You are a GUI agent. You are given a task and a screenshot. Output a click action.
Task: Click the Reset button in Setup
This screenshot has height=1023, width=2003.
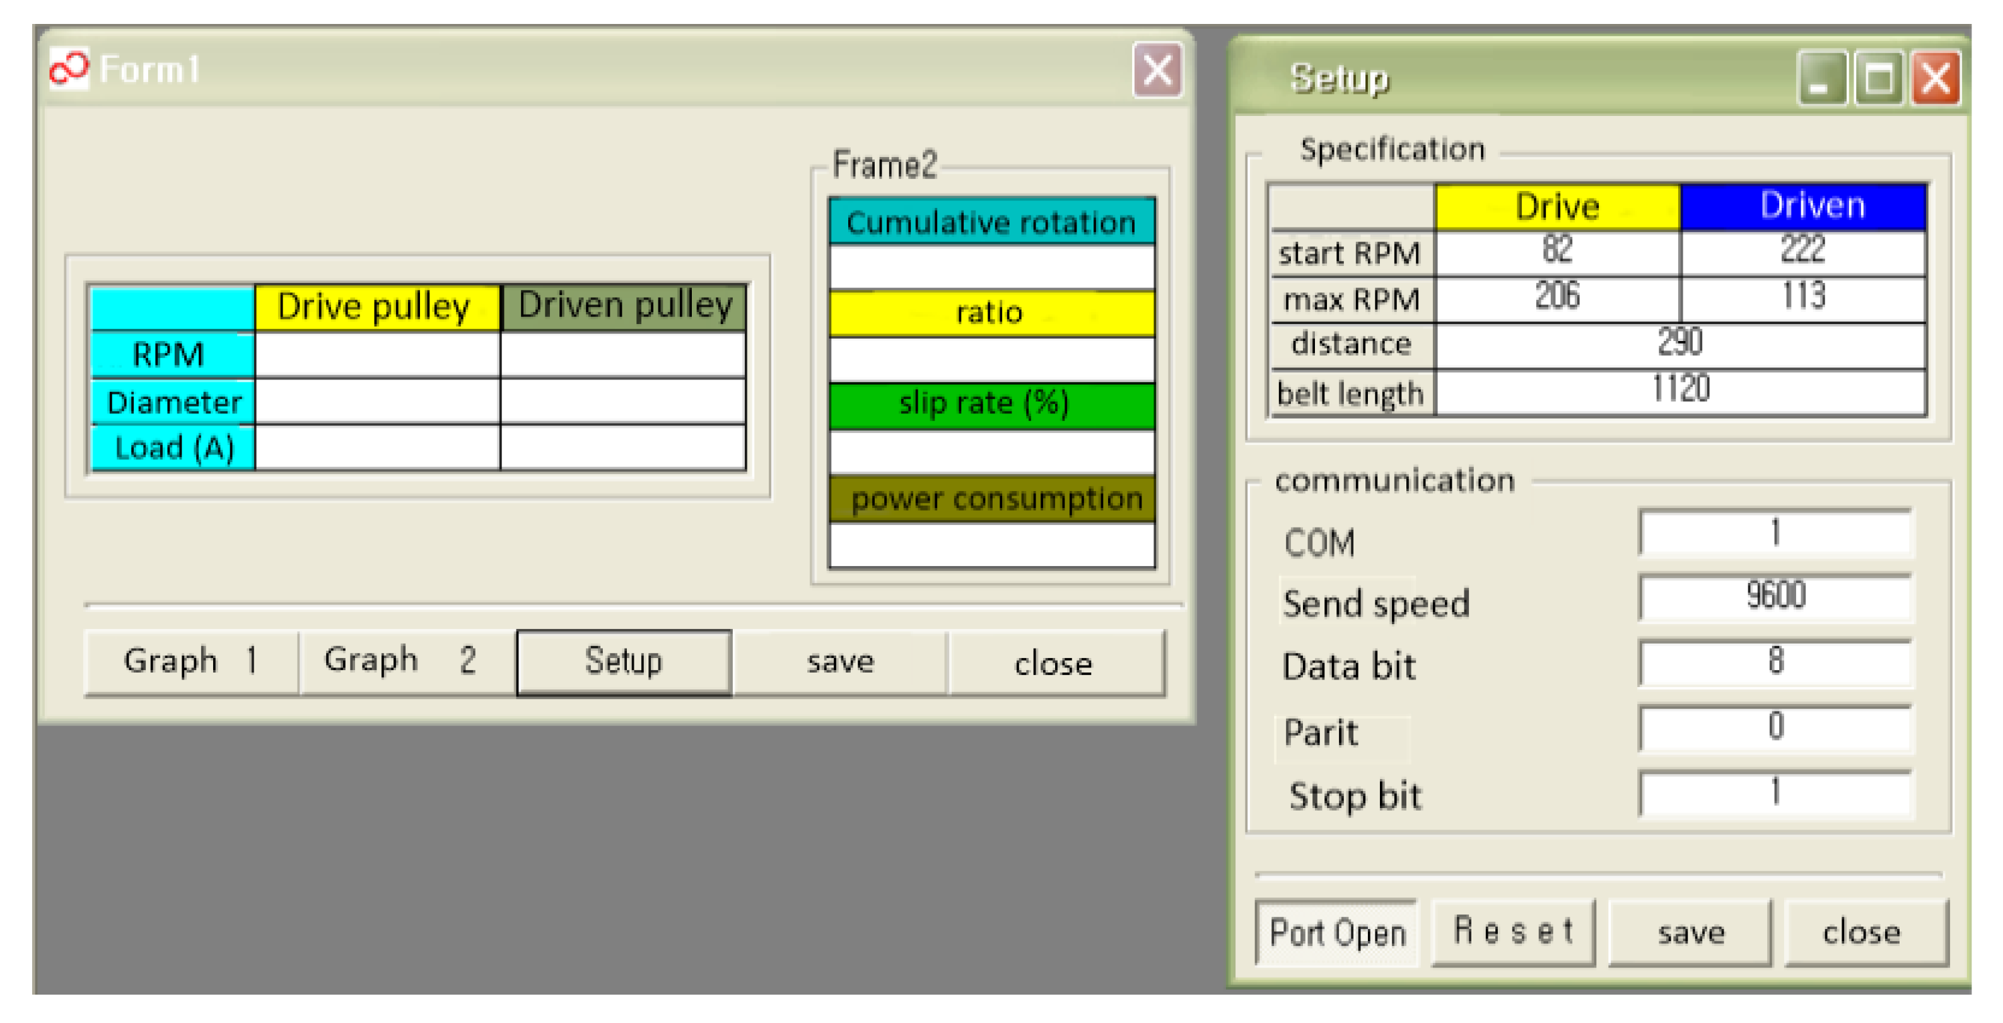[x=1512, y=931]
